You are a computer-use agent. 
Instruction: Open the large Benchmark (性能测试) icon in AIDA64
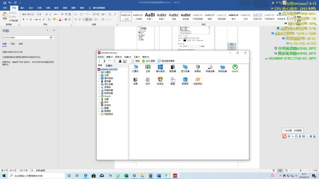(197, 81)
